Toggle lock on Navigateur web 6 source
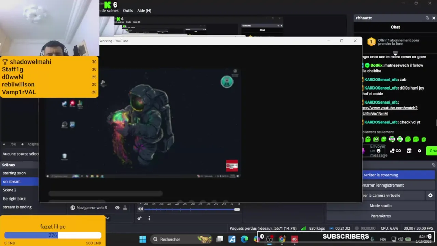This screenshot has height=246, width=437. [x=125, y=208]
